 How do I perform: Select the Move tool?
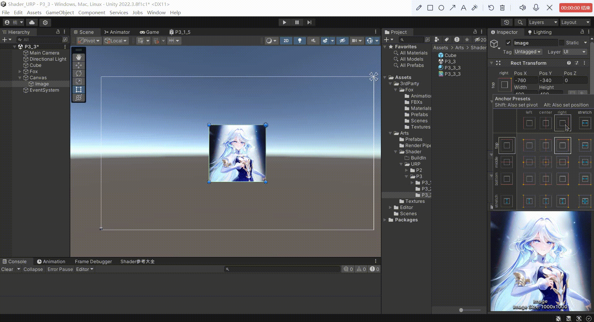pos(79,65)
